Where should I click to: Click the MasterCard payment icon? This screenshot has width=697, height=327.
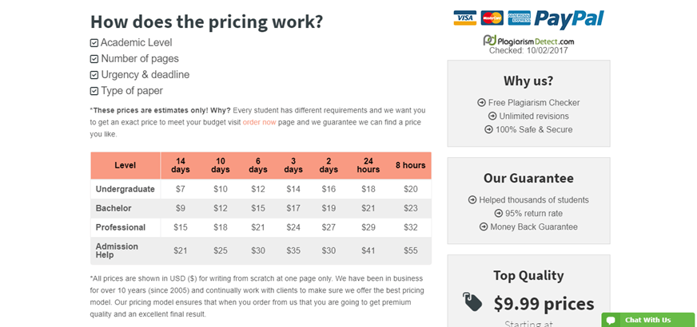pos(492,18)
